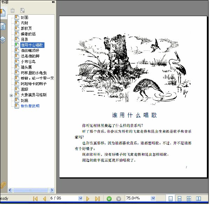The image size is (210, 205).
Task: Click the illustration of birds by the pond
Action: click(133, 69)
